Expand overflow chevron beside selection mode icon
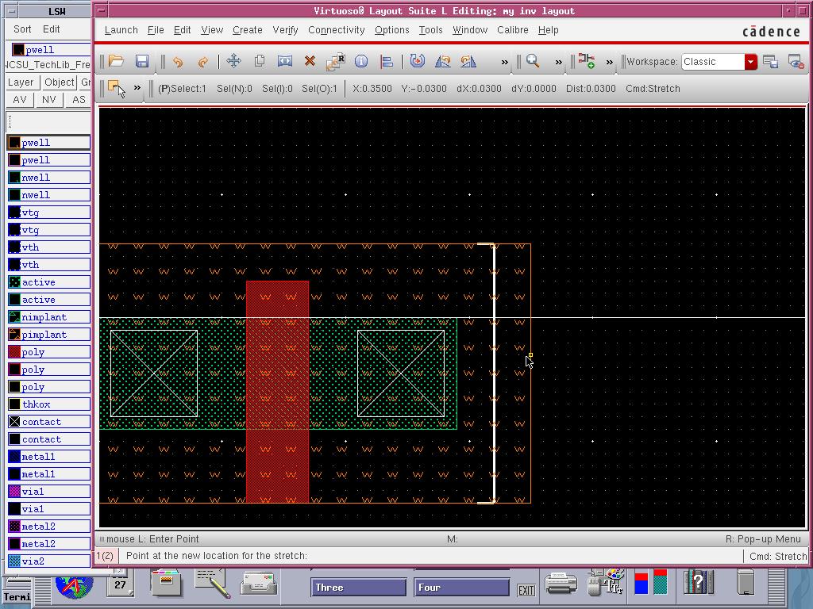Viewport: 813px width, 609px height. 137,87
